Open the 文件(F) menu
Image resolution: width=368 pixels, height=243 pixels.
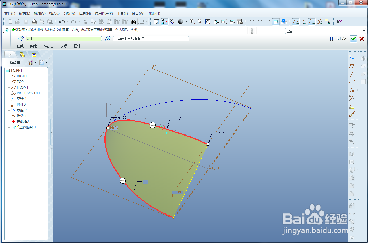(10, 13)
